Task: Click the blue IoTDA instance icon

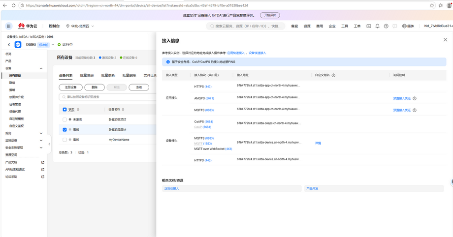Action: click(18, 44)
